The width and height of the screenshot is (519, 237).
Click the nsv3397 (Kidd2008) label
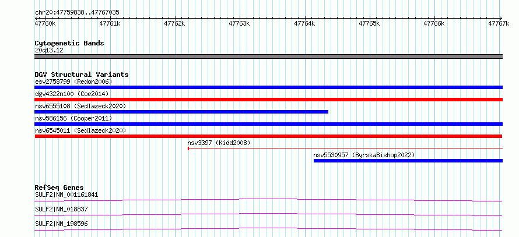(219, 143)
